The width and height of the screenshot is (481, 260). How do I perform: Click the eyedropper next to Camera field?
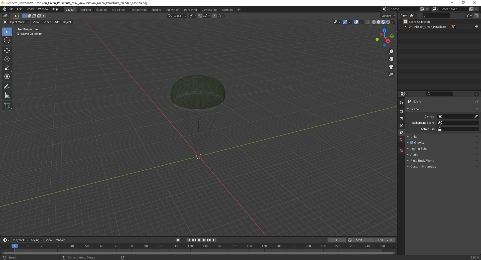pyautogui.click(x=476, y=116)
